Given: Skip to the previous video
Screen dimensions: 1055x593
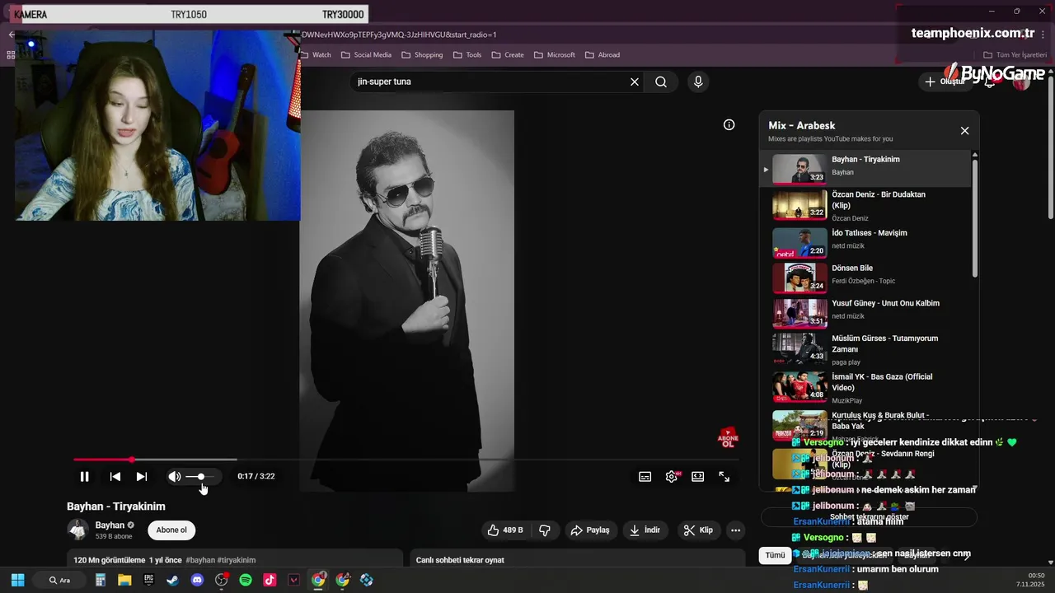Looking at the screenshot, I should pos(115,476).
